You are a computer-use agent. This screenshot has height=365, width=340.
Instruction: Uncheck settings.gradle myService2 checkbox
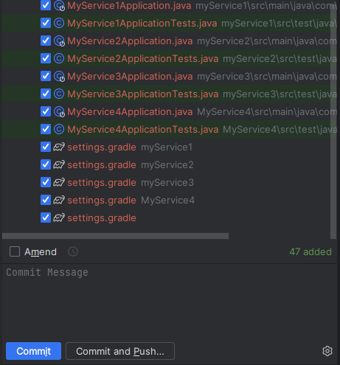(x=46, y=164)
